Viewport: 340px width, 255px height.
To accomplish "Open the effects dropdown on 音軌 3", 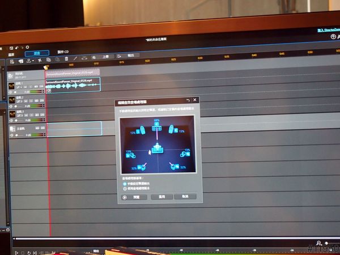I will pyautogui.click(x=20, y=116).
